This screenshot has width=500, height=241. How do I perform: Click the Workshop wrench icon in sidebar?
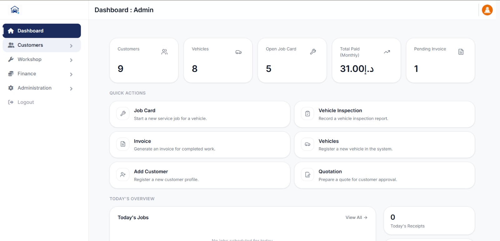click(x=11, y=59)
